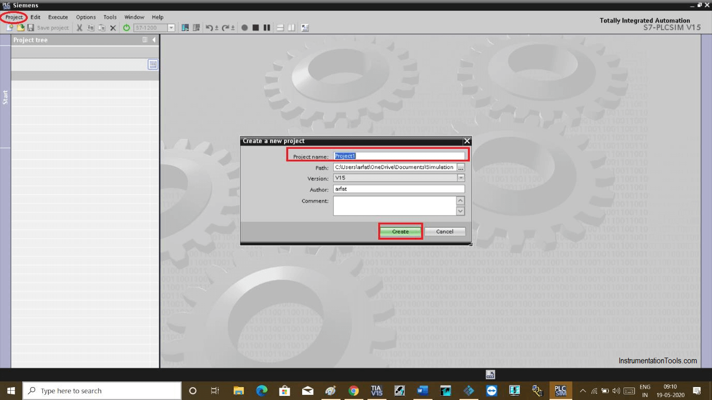
Task: Click the browse path ellipsis button
Action: (x=461, y=167)
